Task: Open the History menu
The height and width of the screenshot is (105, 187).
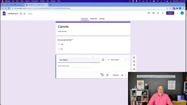Action: point(27,1)
